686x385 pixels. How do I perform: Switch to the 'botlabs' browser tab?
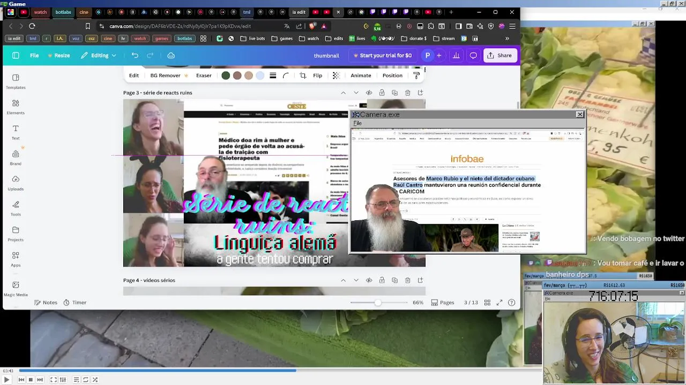63,12
